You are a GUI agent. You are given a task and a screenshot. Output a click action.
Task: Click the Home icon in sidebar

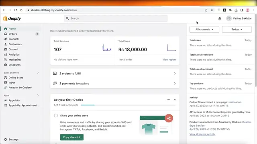[x=6, y=29]
